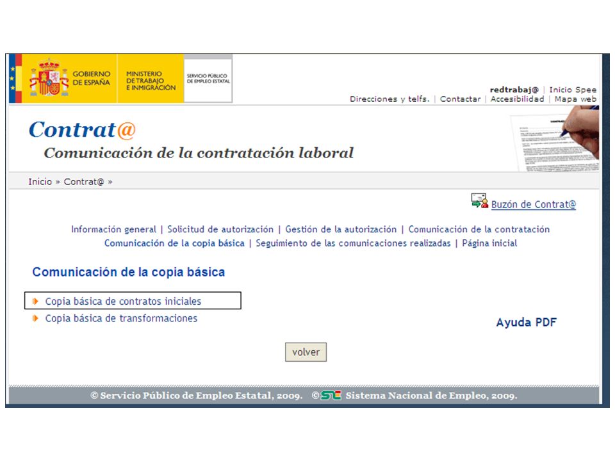Click the SNE logo in the footer
The height and width of the screenshot is (461, 615).
(x=331, y=395)
